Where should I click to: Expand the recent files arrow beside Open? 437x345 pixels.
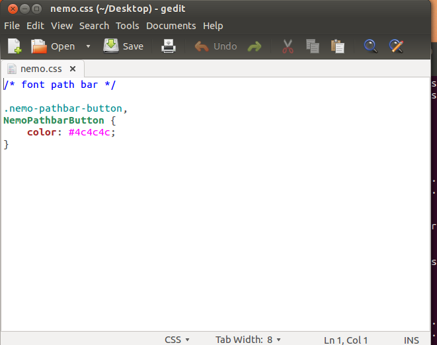coord(88,47)
